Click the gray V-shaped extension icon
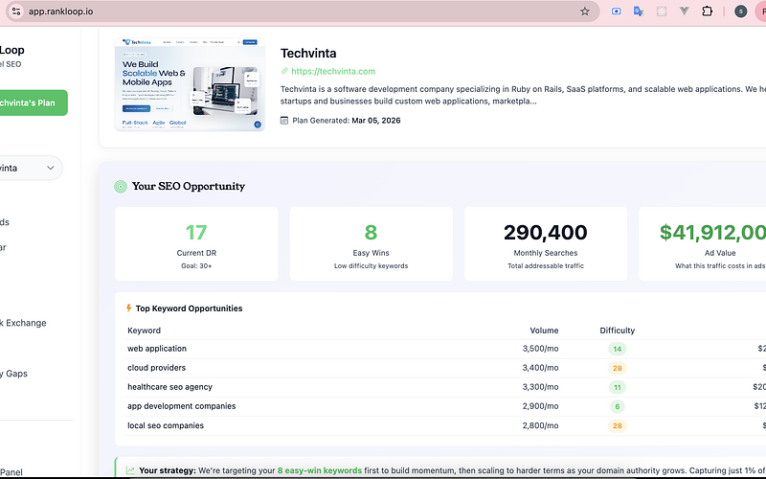 [684, 11]
